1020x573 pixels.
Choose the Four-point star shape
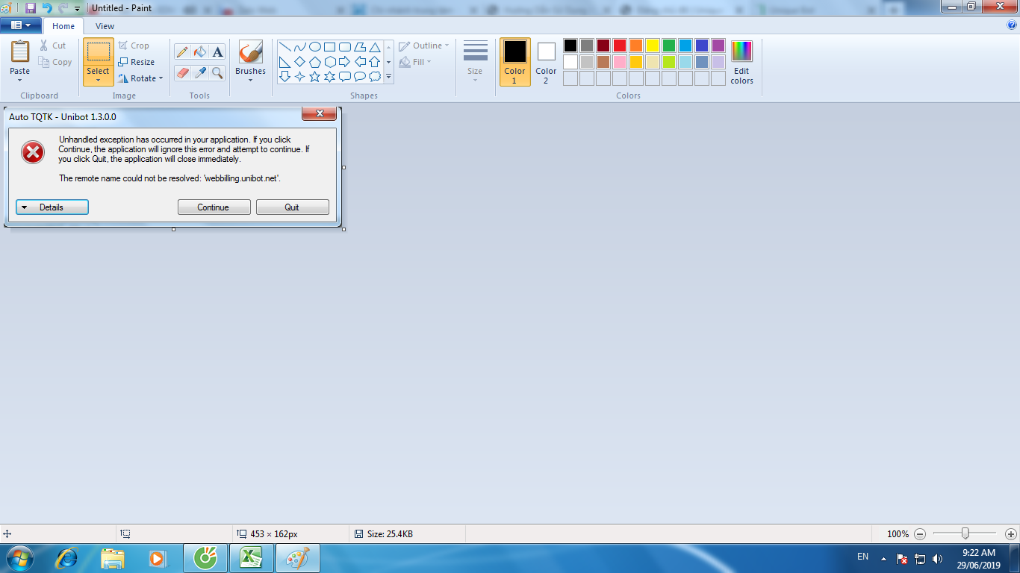299,76
